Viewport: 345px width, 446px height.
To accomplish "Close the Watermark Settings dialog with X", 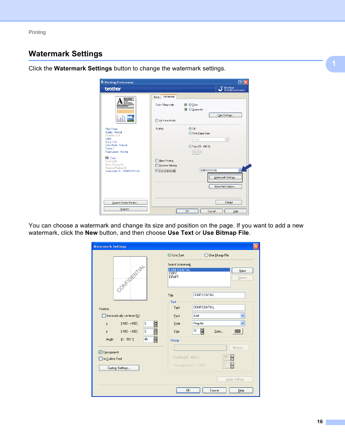I will coord(256,246).
